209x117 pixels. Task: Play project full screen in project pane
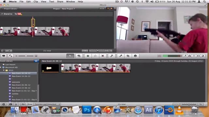4,51
